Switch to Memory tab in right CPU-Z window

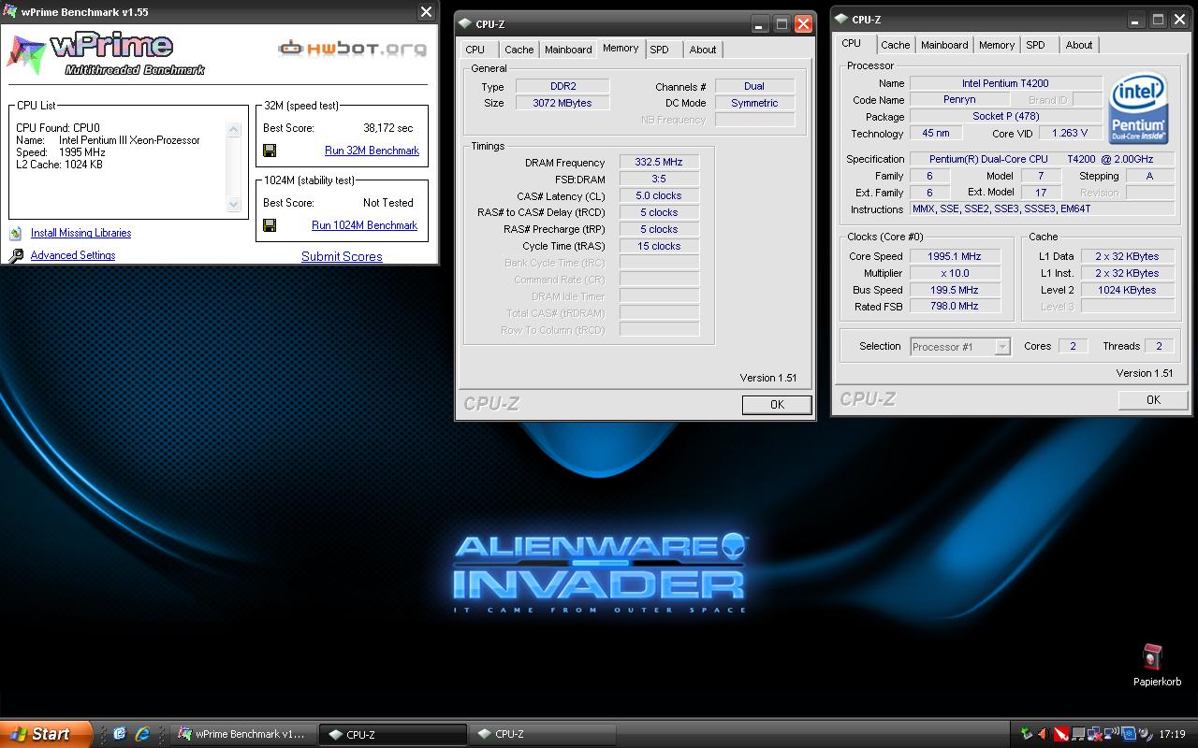(x=997, y=45)
